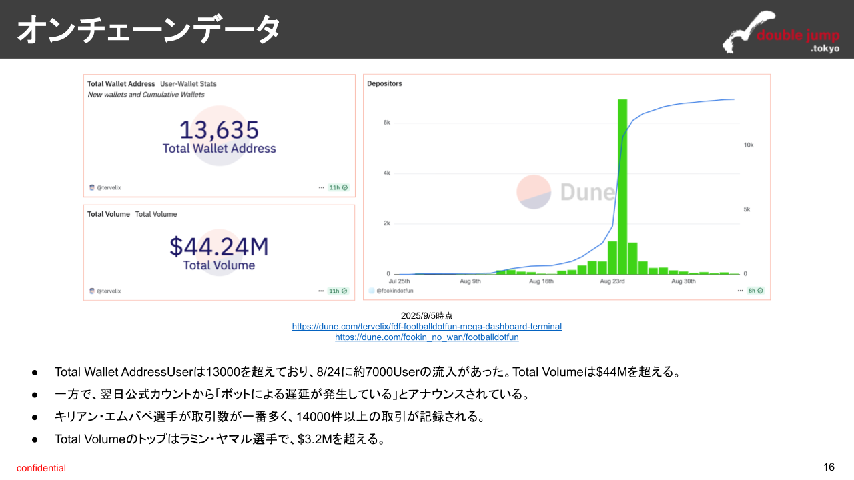Click @tervelix avatar in Total Wallet Address panel
The image size is (854, 480).
[92, 188]
